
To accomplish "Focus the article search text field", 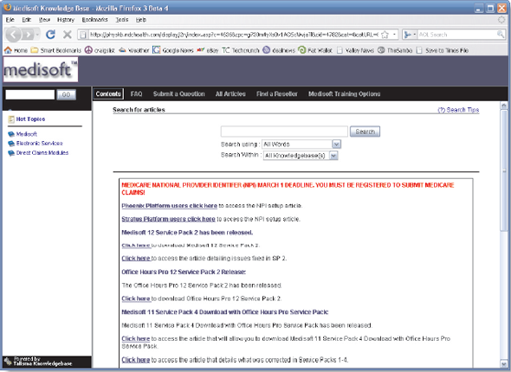I will pyautogui.click(x=284, y=131).
